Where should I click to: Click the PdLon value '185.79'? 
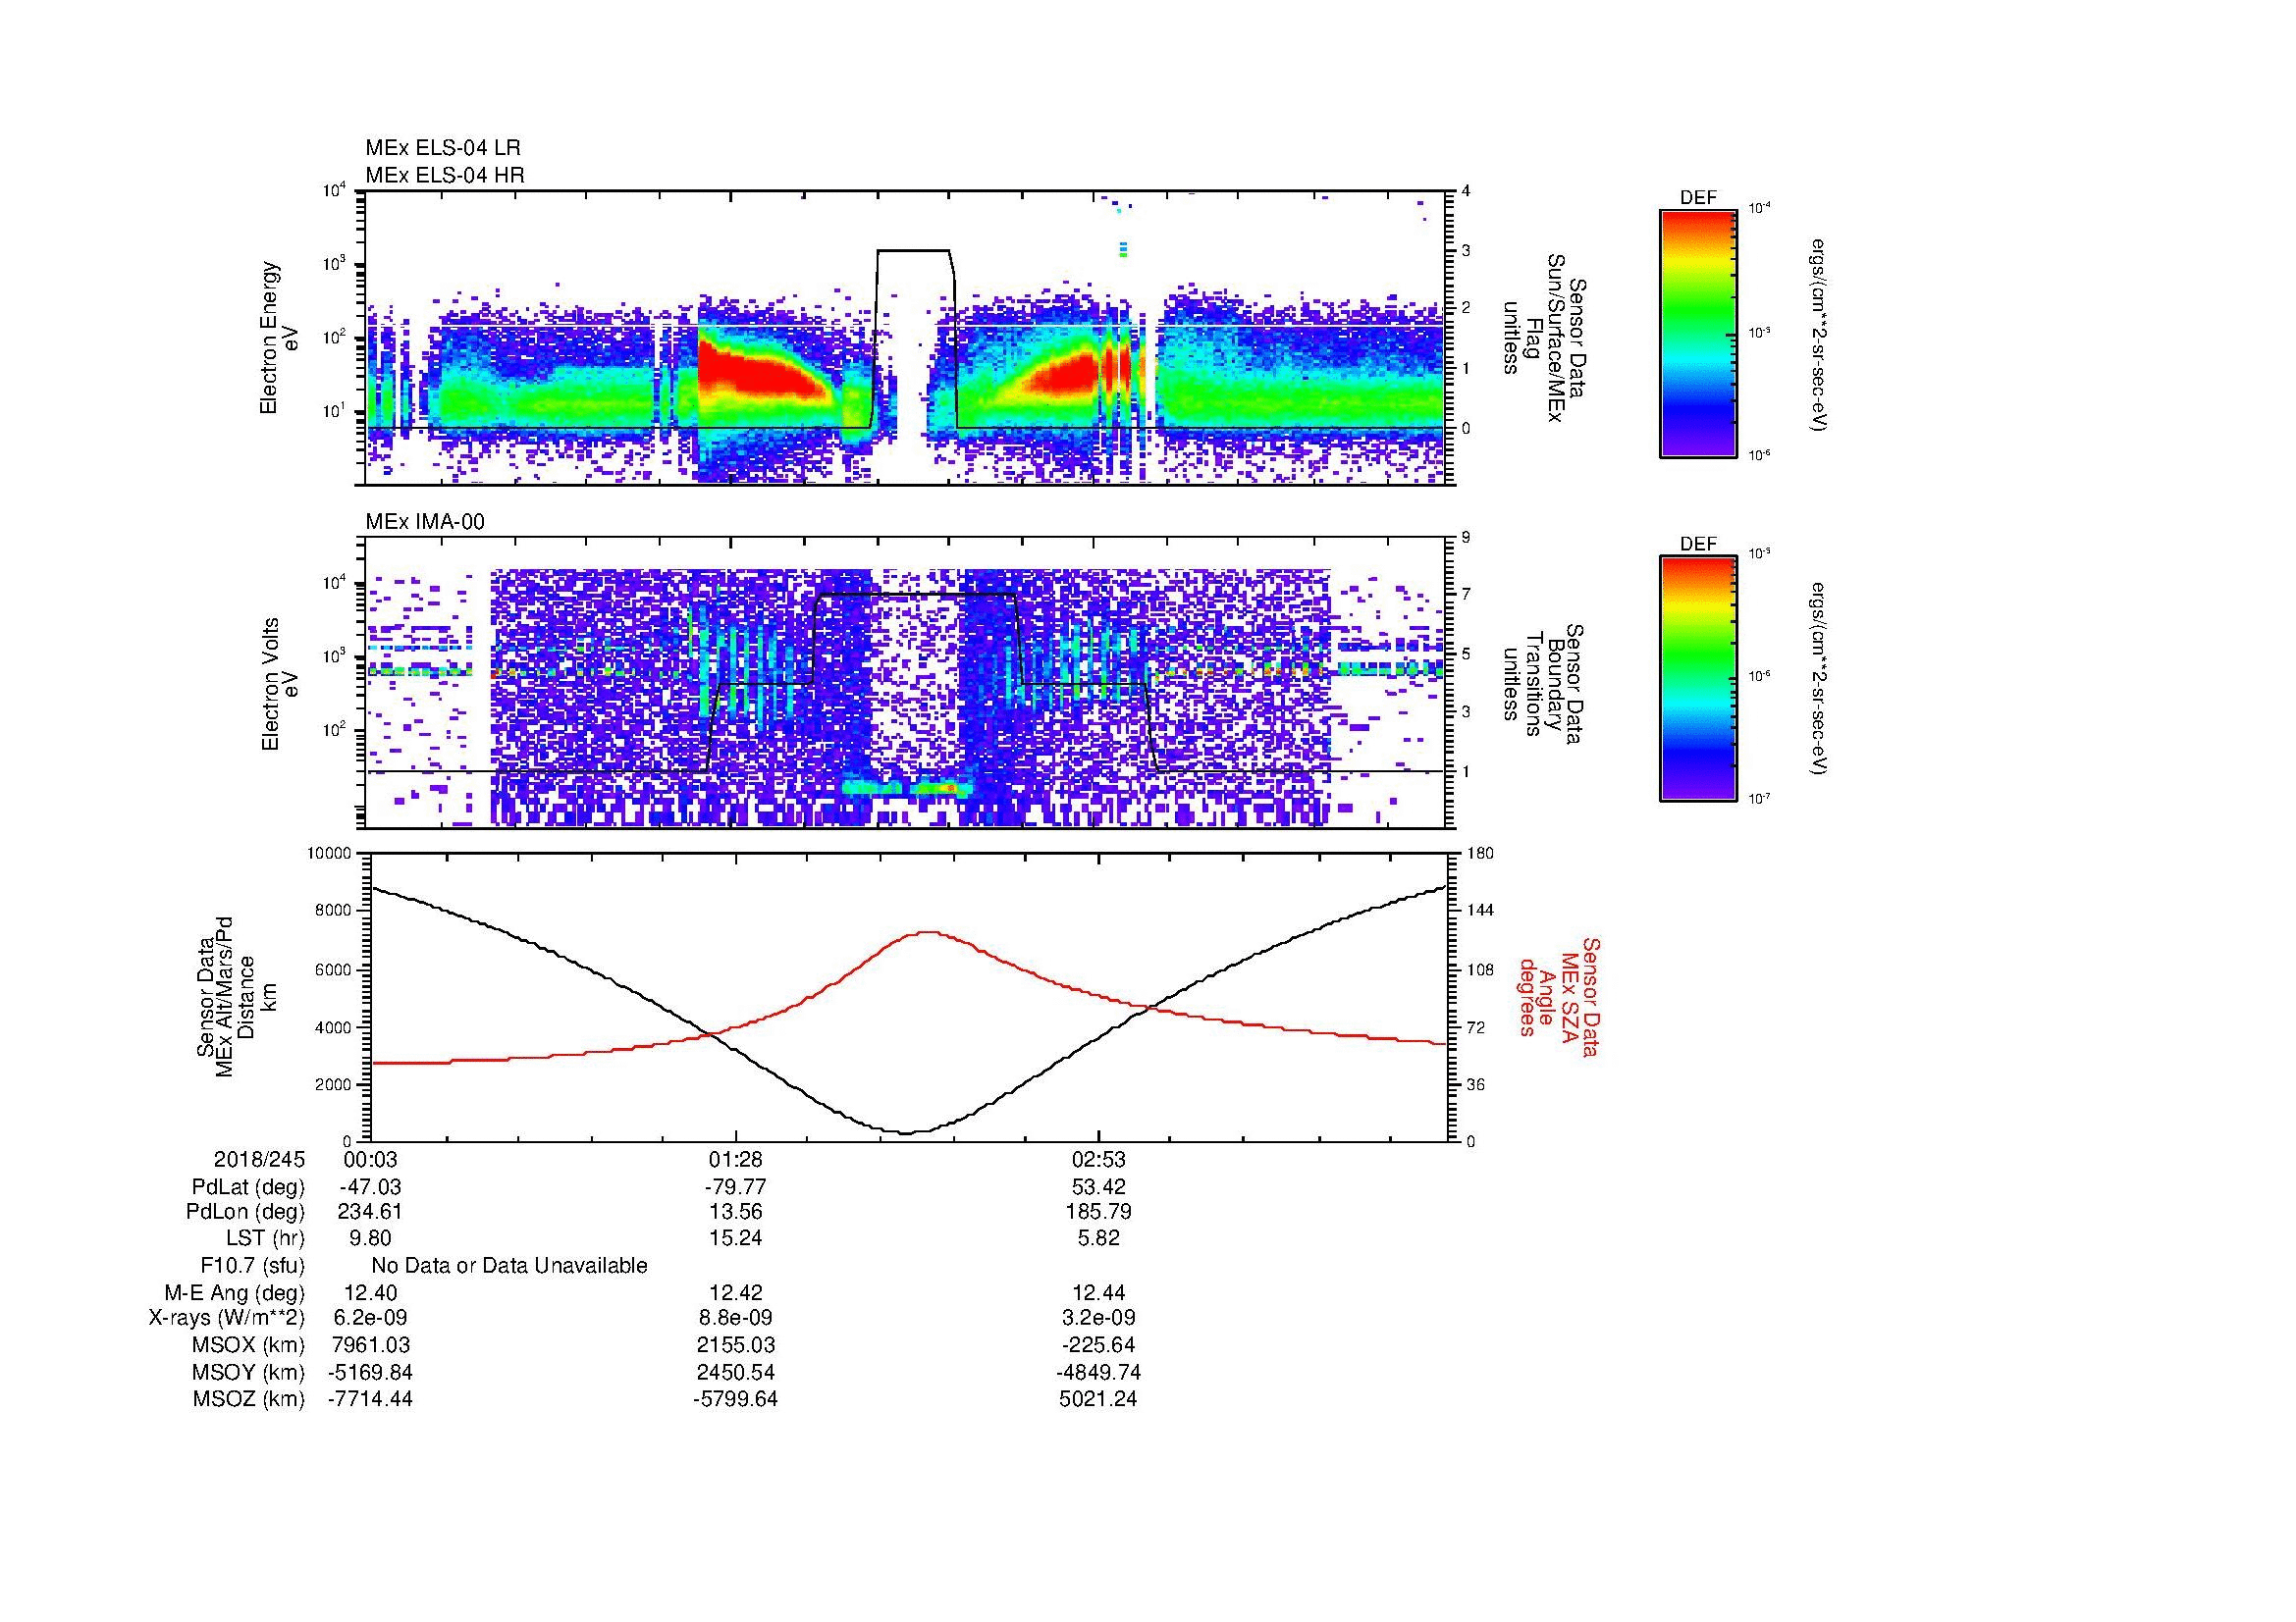click(x=1098, y=1212)
